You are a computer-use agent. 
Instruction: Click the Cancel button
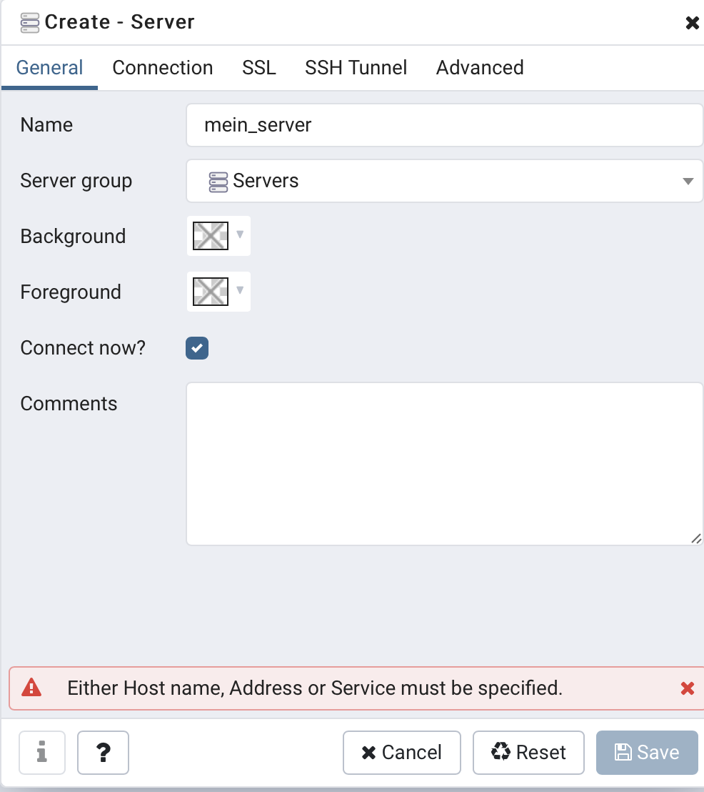point(402,752)
